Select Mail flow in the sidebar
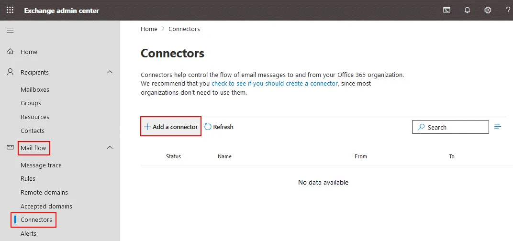 coord(33,148)
